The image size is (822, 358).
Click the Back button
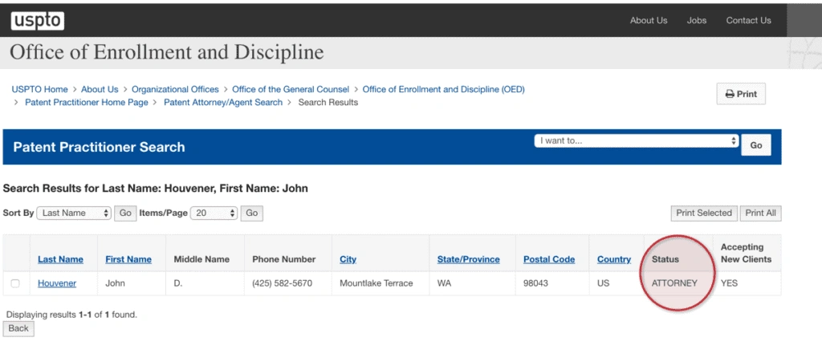pos(18,328)
